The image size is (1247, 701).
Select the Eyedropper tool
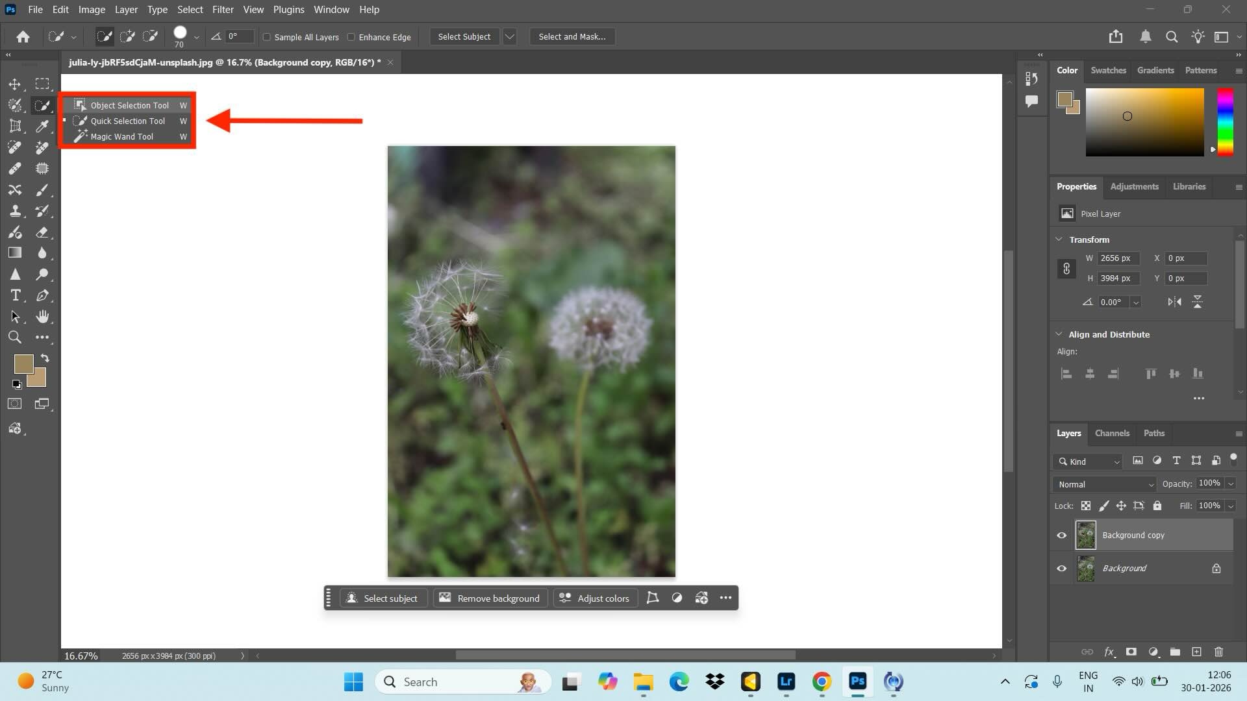click(43, 126)
